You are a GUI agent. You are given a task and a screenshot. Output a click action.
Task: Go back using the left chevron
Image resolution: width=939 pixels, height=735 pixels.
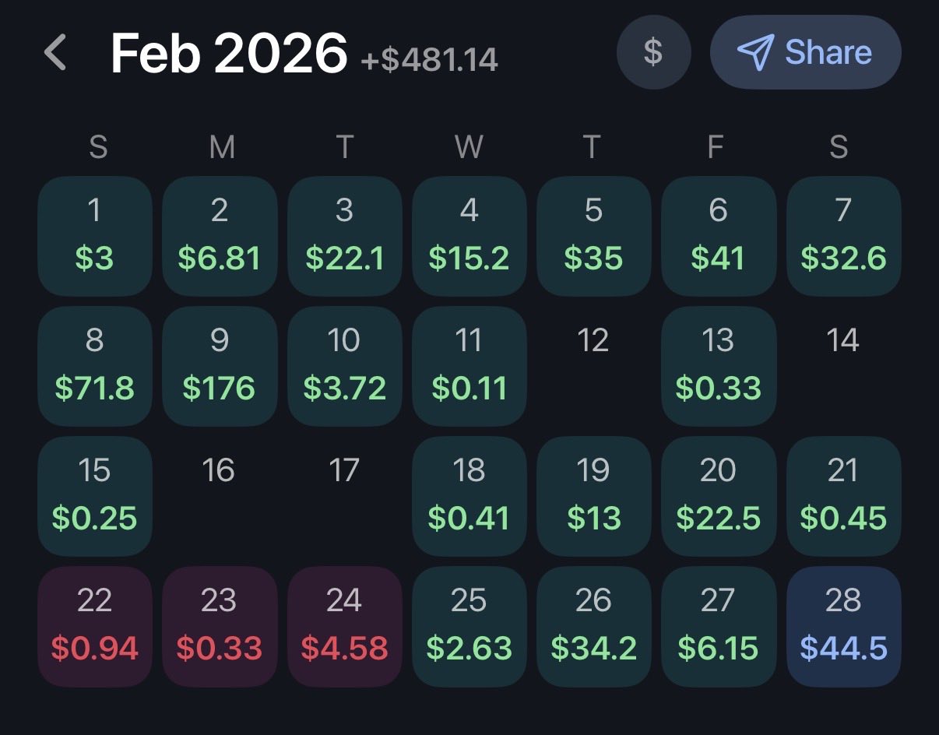click(56, 53)
